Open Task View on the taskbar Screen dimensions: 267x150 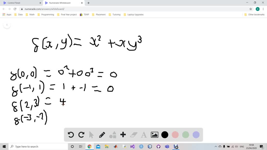click(x=81, y=146)
